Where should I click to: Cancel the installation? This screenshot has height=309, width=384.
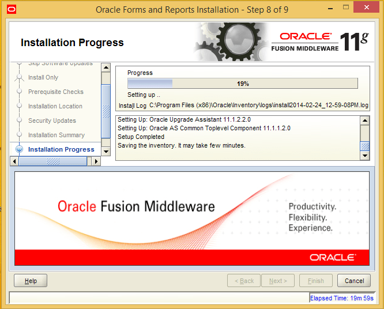coord(354,281)
